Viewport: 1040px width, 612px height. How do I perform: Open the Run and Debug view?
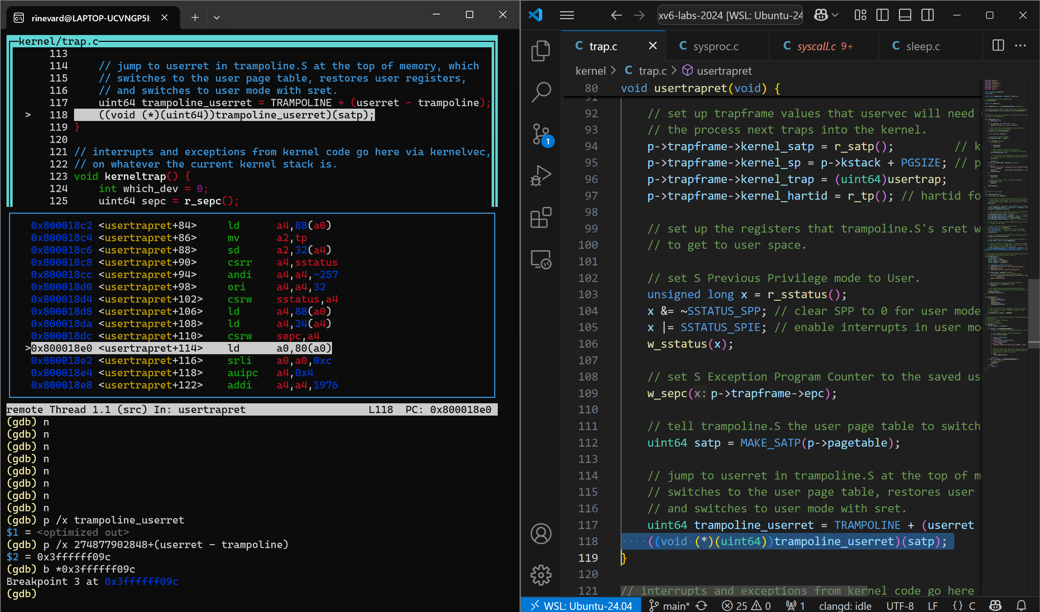pos(541,176)
